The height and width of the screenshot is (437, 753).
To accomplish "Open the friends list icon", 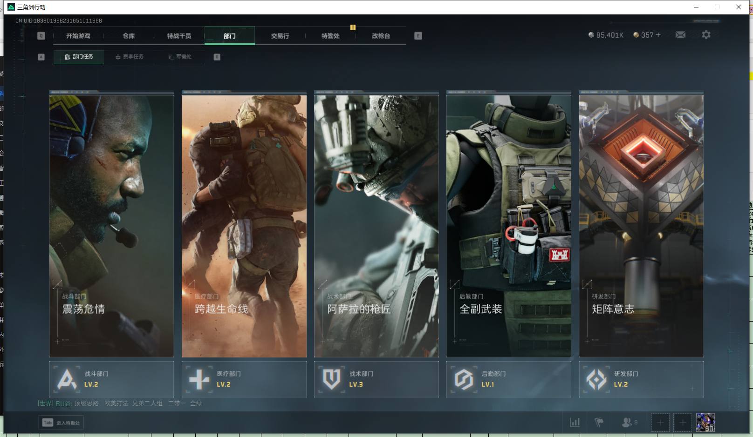I will coord(627,423).
